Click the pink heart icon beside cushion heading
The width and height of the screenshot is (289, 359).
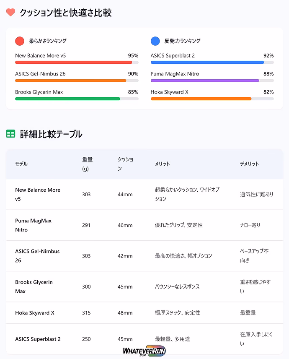pyautogui.click(x=11, y=13)
